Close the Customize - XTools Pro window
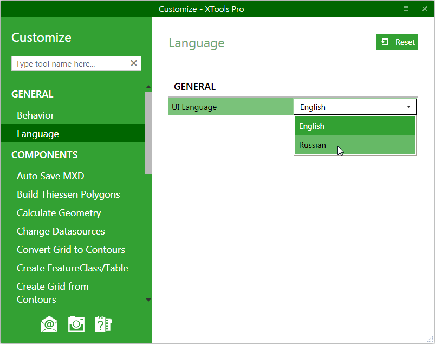This screenshot has width=435, height=344. (425, 9)
